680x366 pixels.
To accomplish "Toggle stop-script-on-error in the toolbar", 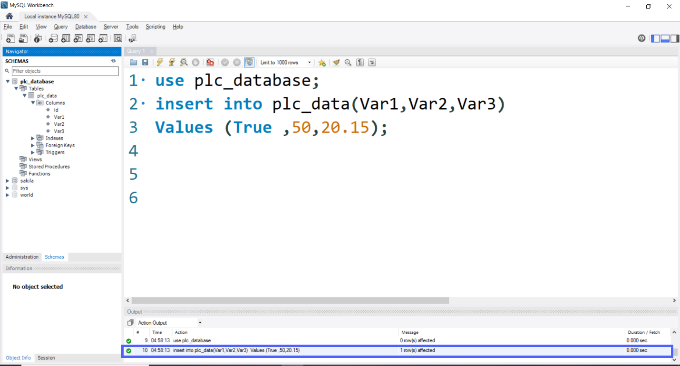I will (x=210, y=62).
